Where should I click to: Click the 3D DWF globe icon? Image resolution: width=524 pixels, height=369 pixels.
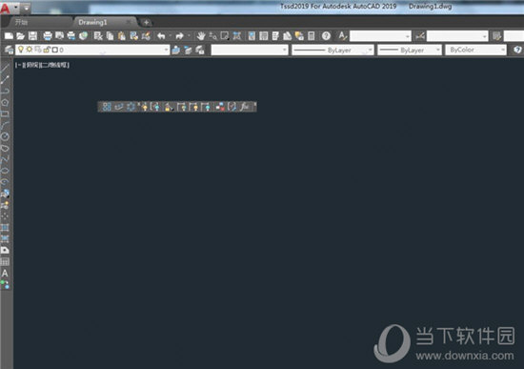[83, 36]
